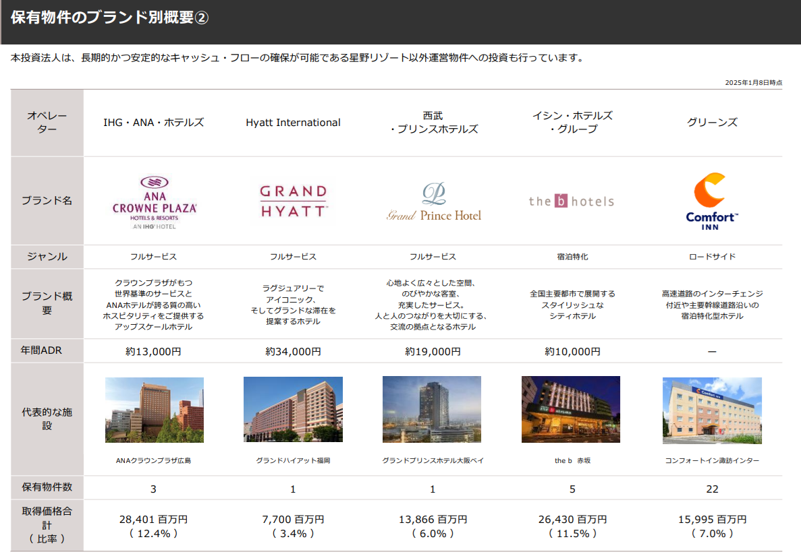The height and width of the screenshot is (556, 801).
Task: Click property count 1 under Grand Prince
Action: tap(433, 489)
